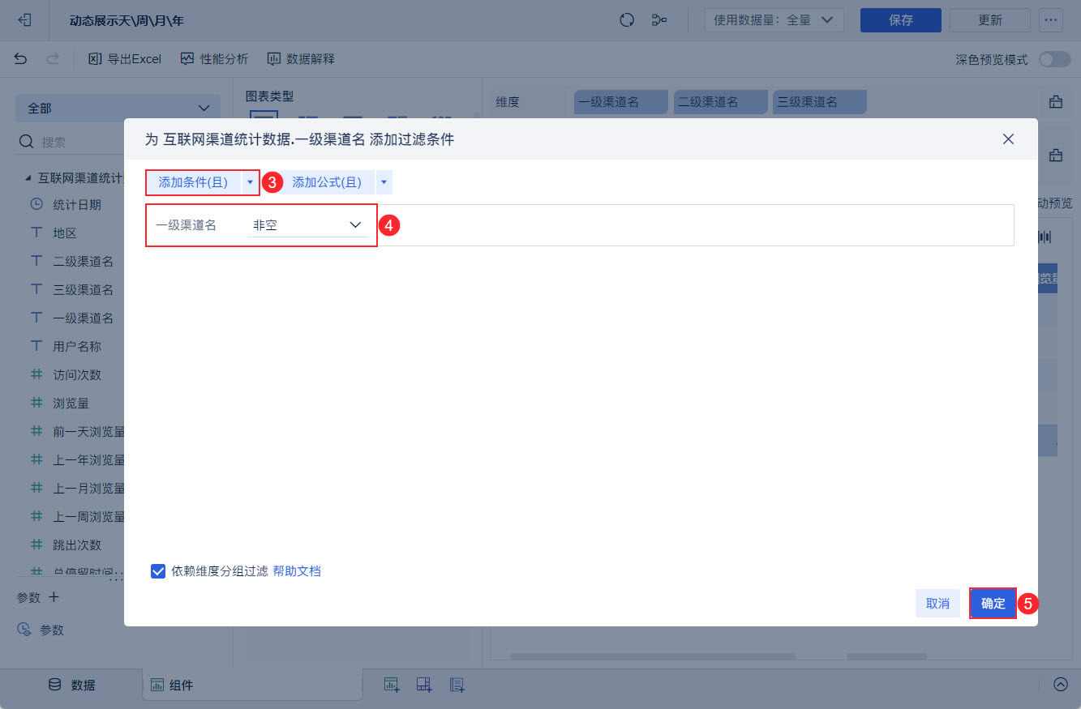The image size is (1081, 709).
Task: Select the 上一月浏览量 field
Action: point(88,488)
